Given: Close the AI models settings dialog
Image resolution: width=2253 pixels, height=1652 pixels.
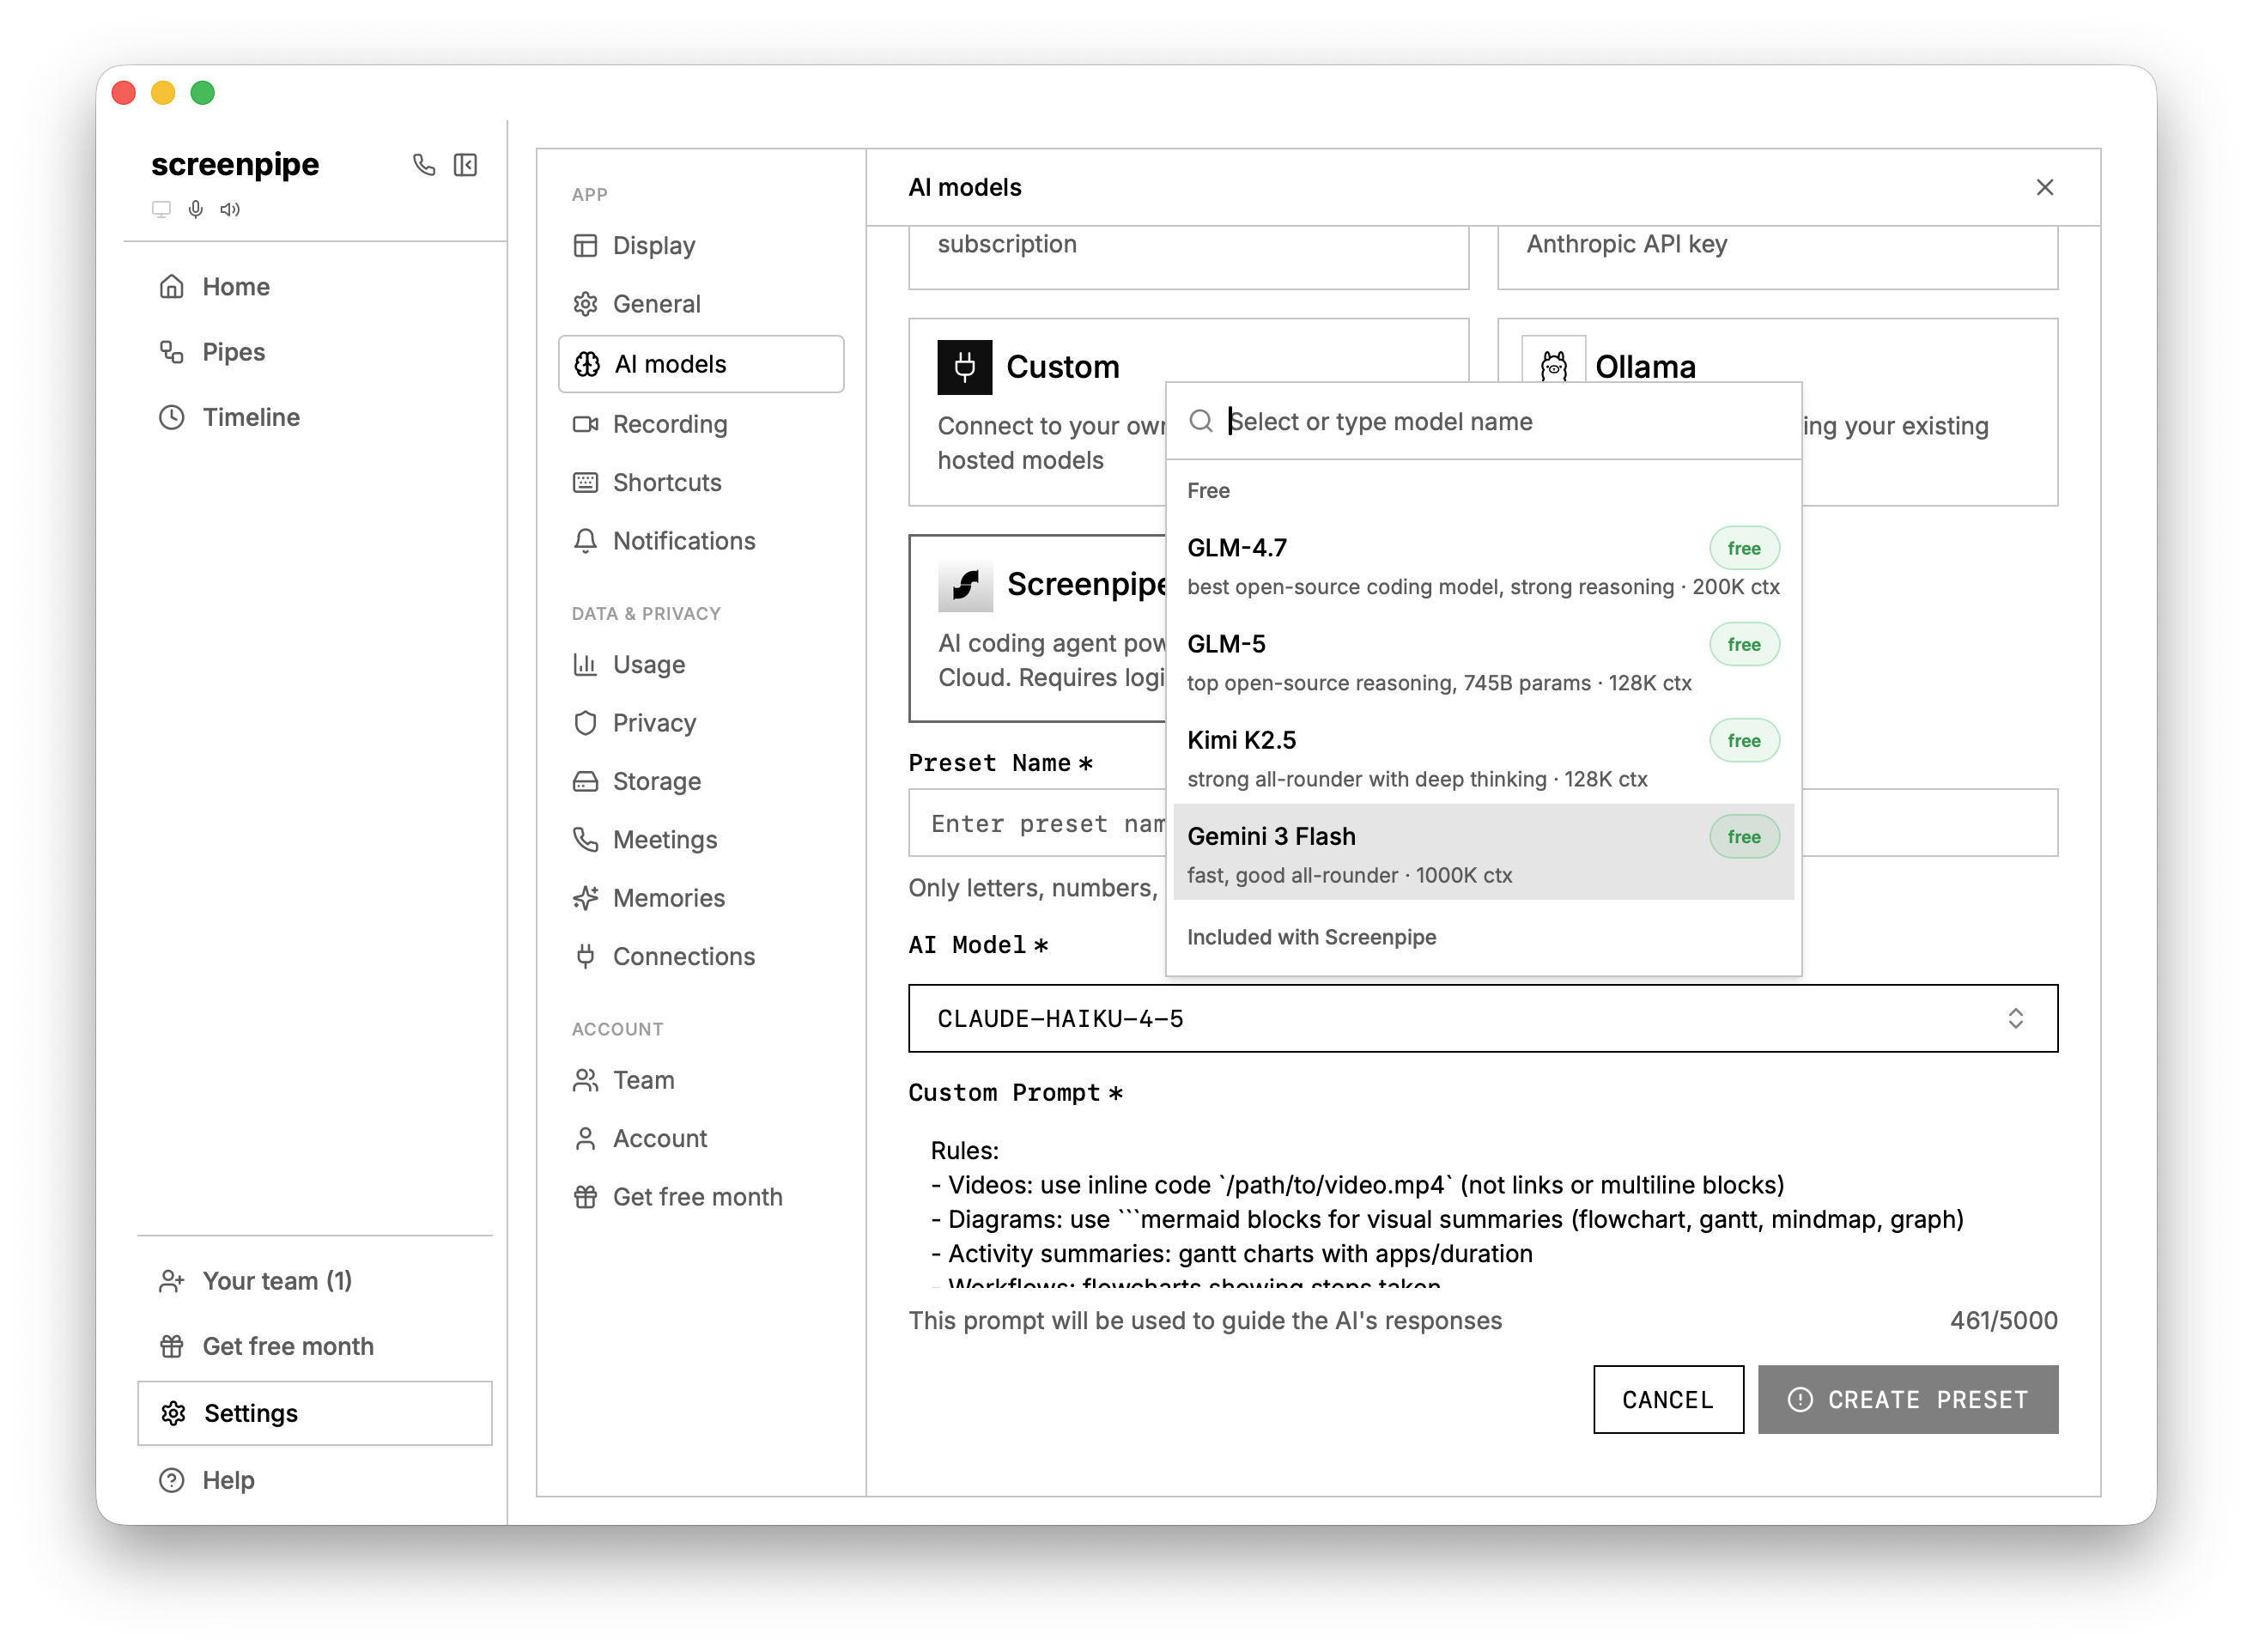Looking at the screenshot, I should [2044, 187].
